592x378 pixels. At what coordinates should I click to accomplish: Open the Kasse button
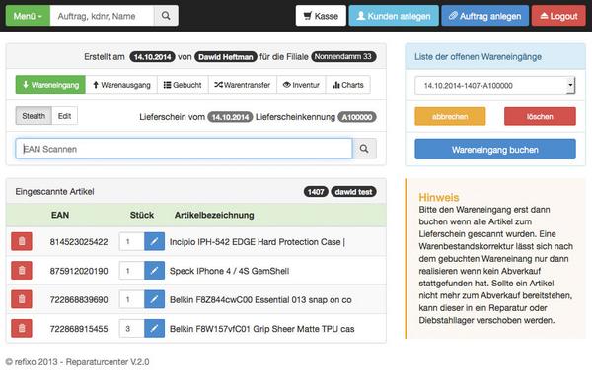321,16
